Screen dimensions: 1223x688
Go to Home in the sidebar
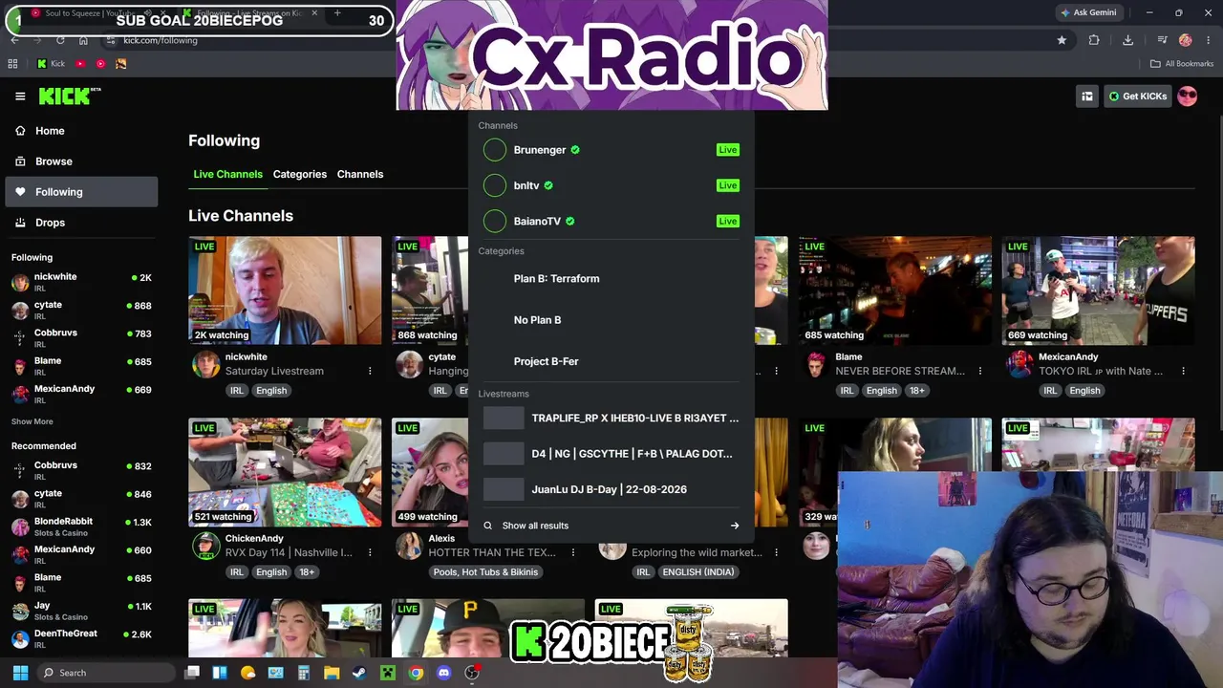click(x=81, y=131)
